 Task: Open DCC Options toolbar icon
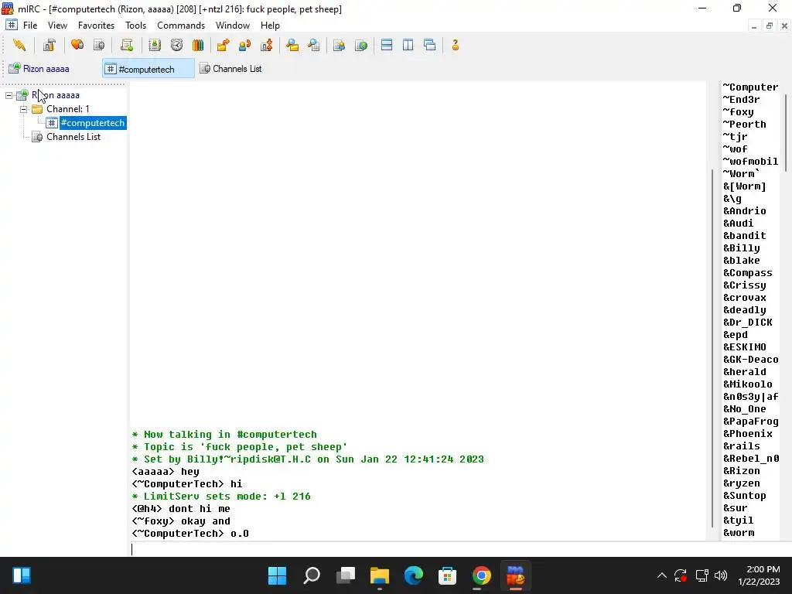pyautogui.click(x=267, y=46)
